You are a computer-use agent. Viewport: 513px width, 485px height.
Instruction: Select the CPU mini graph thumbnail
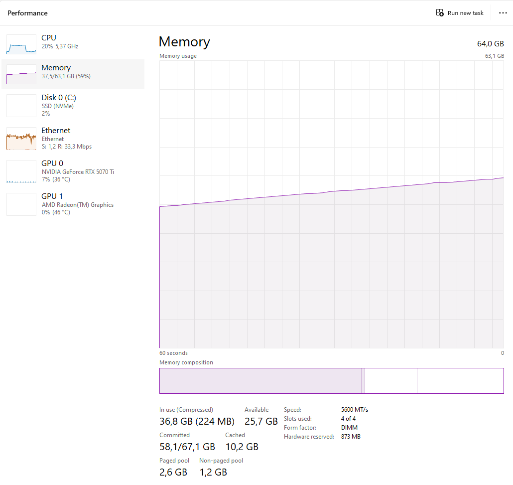[x=21, y=44]
